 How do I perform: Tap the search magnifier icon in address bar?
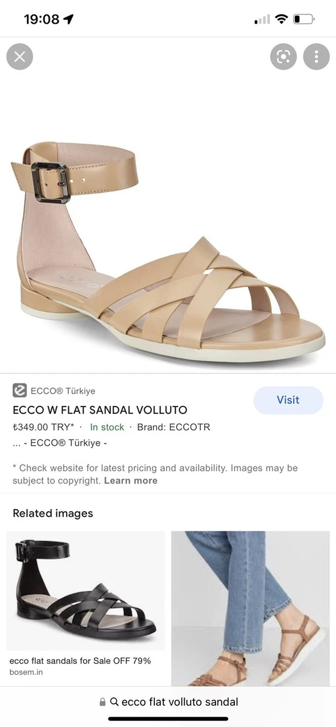[114, 702]
